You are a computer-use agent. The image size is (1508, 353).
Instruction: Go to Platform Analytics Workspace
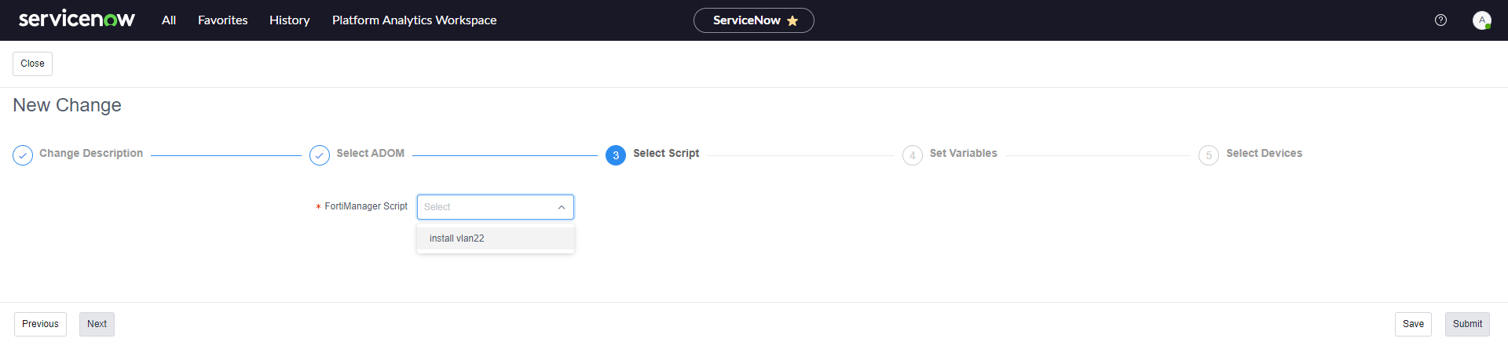(x=414, y=20)
